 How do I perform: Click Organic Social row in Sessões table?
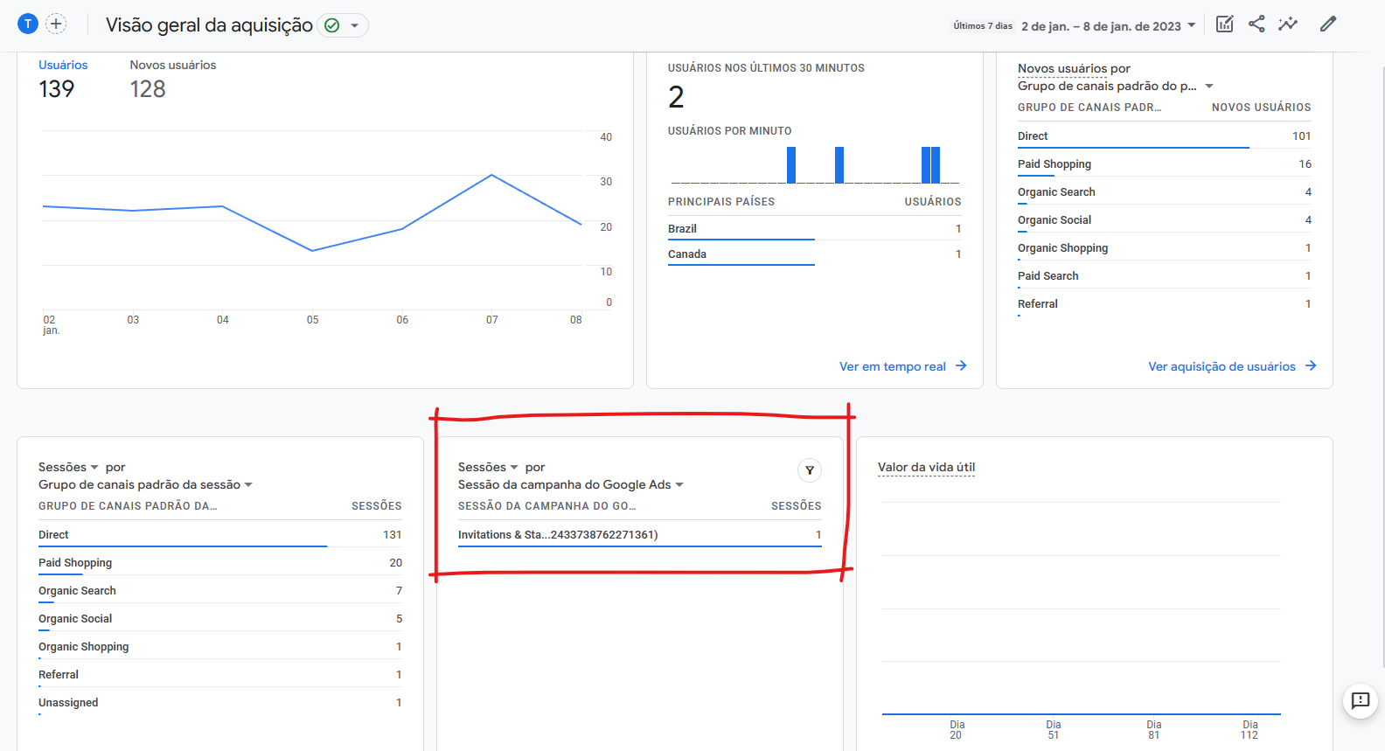[x=220, y=618]
